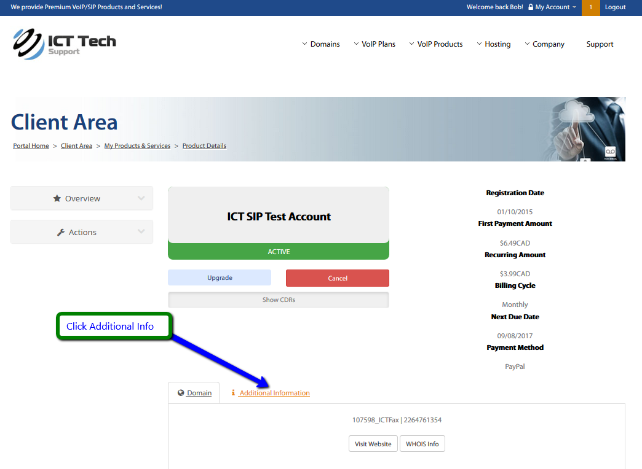The image size is (642, 469).
Task: Click the Show CDRs button
Action: [279, 300]
